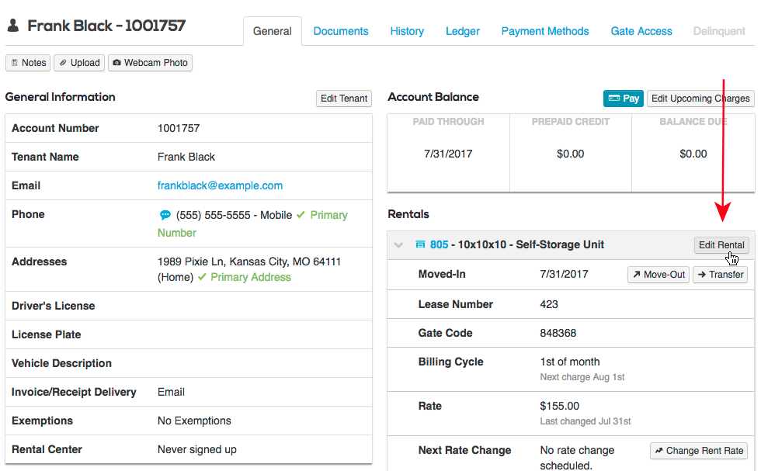Click the Upload button
761x471 pixels.
tap(79, 63)
